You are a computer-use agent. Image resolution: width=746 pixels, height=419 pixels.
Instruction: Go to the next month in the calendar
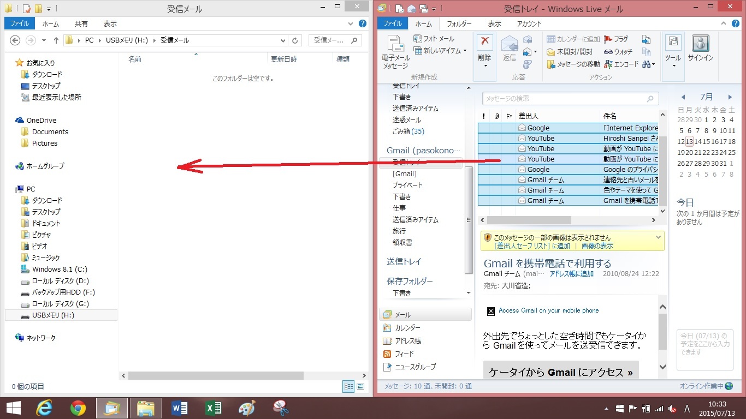(730, 97)
